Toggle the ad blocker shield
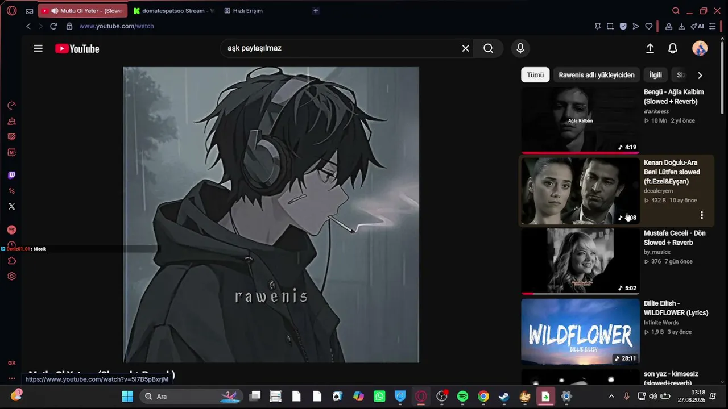Image resolution: width=728 pixels, height=409 pixels. click(623, 26)
